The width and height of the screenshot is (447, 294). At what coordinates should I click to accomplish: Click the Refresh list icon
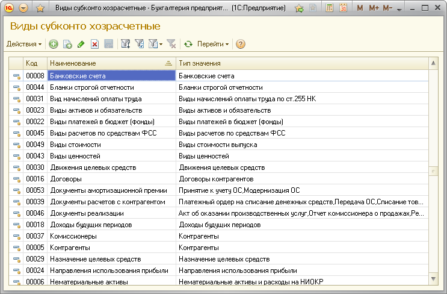coord(188,44)
